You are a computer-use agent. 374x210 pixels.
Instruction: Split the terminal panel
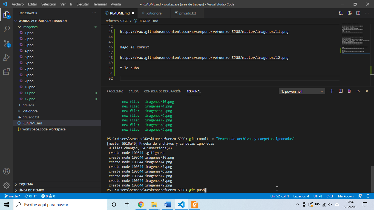pos(341,91)
